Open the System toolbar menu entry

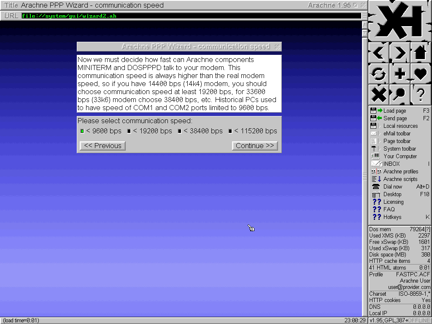point(400,148)
